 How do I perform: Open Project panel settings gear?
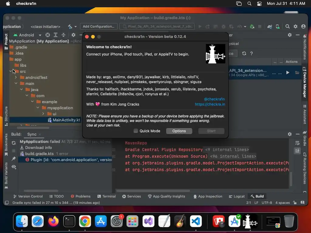(73, 35)
